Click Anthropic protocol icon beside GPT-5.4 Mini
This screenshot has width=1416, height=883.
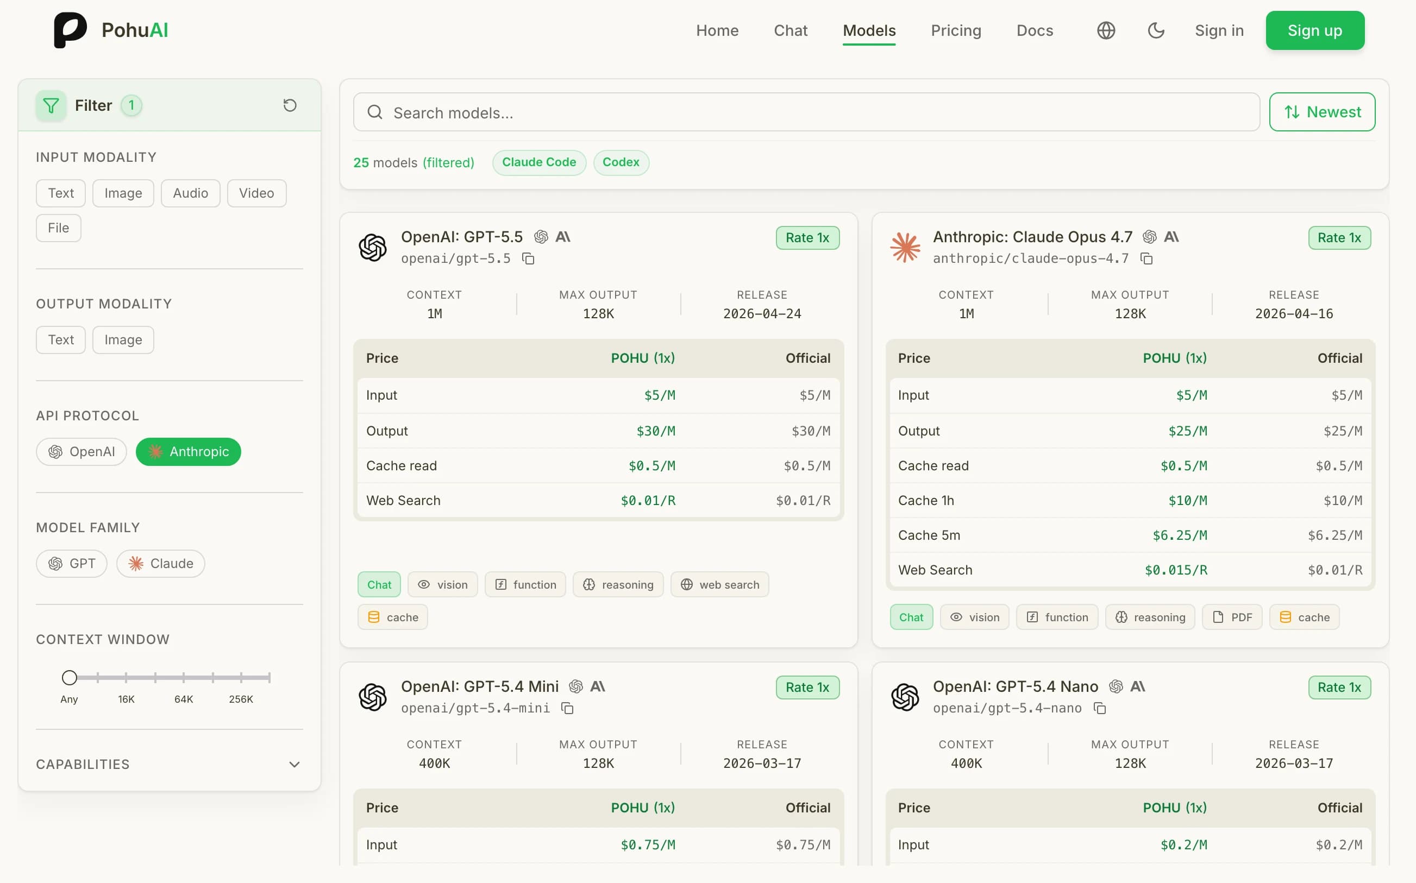[598, 686]
